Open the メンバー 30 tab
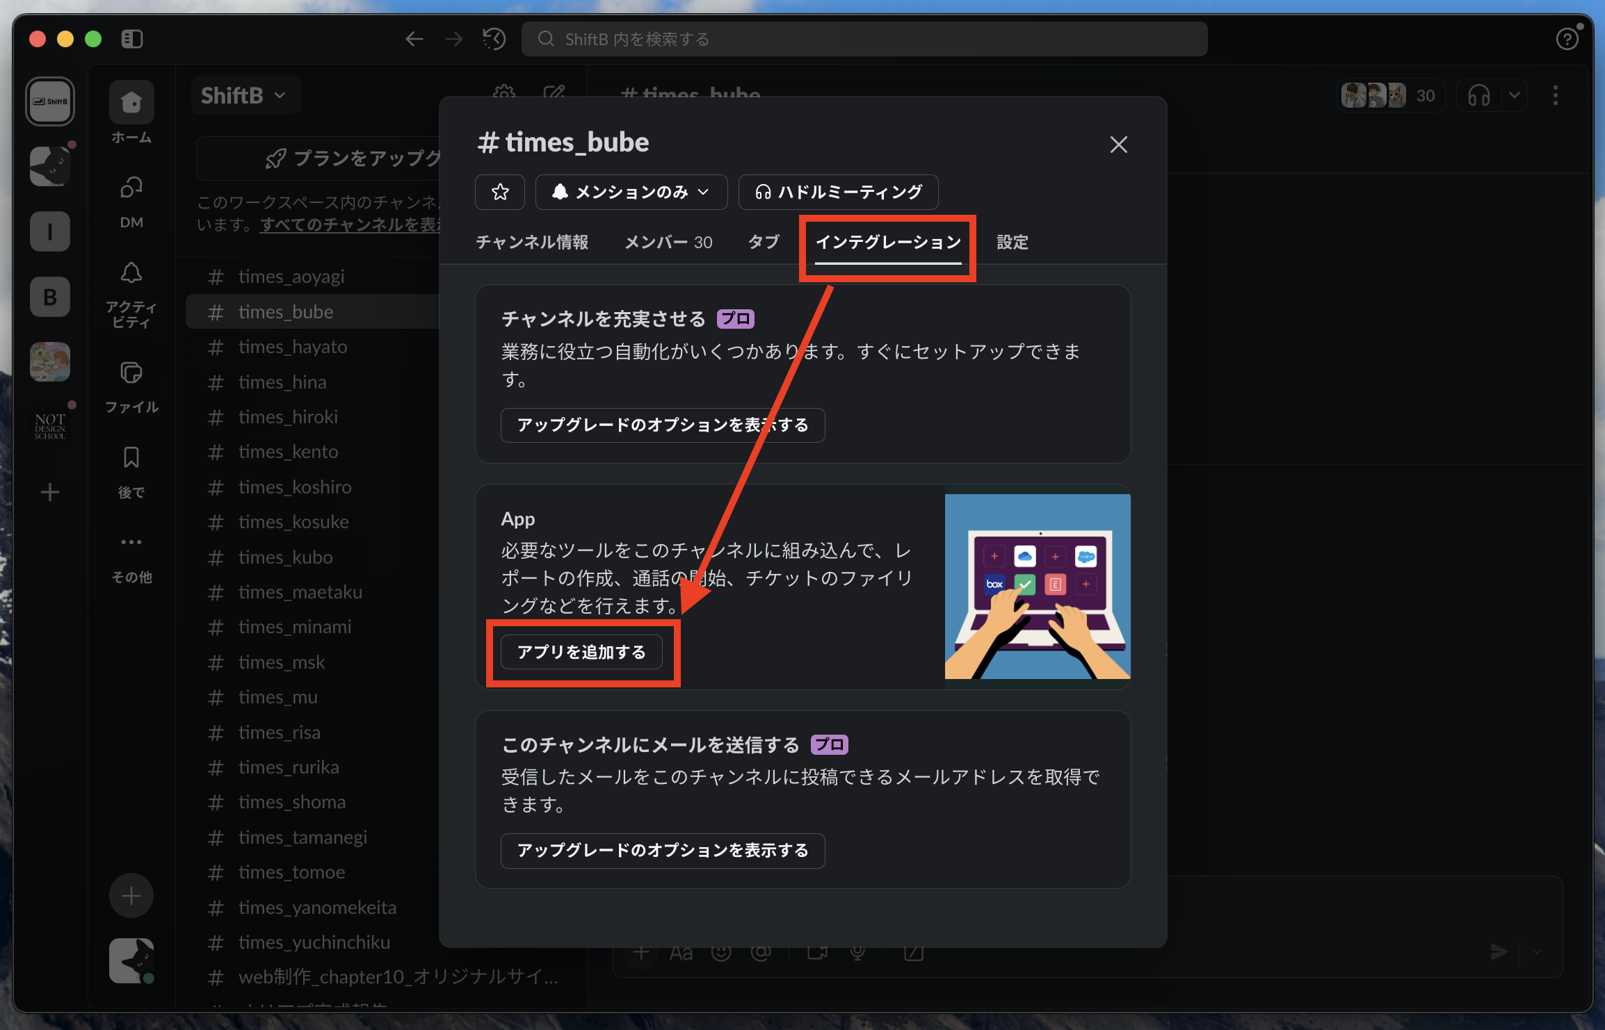The image size is (1605, 1030). (x=668, y=242)
